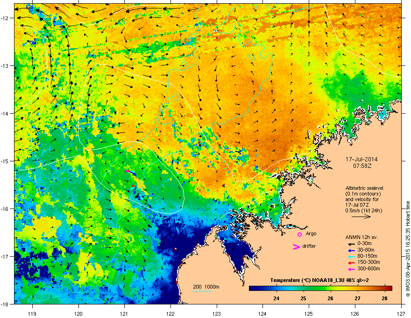Image resolution: width=411 pixels, height=318 pixels.
Task: Click the 'ANMN 12h av.' legend heading
Action: tap(361, 237)
